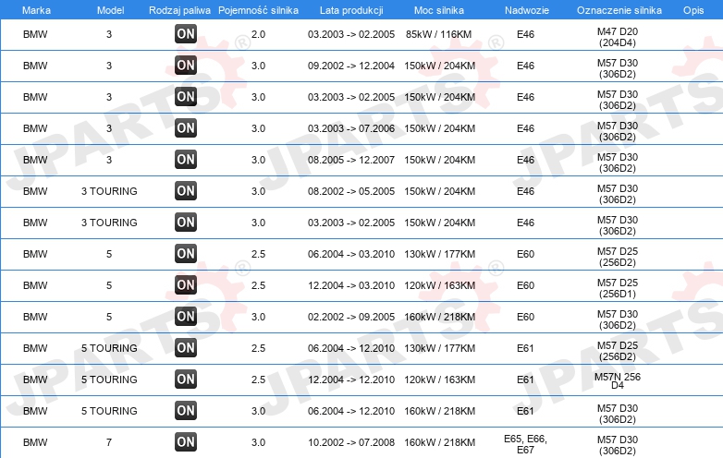Click 160kW / 218KM in the E61 row

(440, 411)
